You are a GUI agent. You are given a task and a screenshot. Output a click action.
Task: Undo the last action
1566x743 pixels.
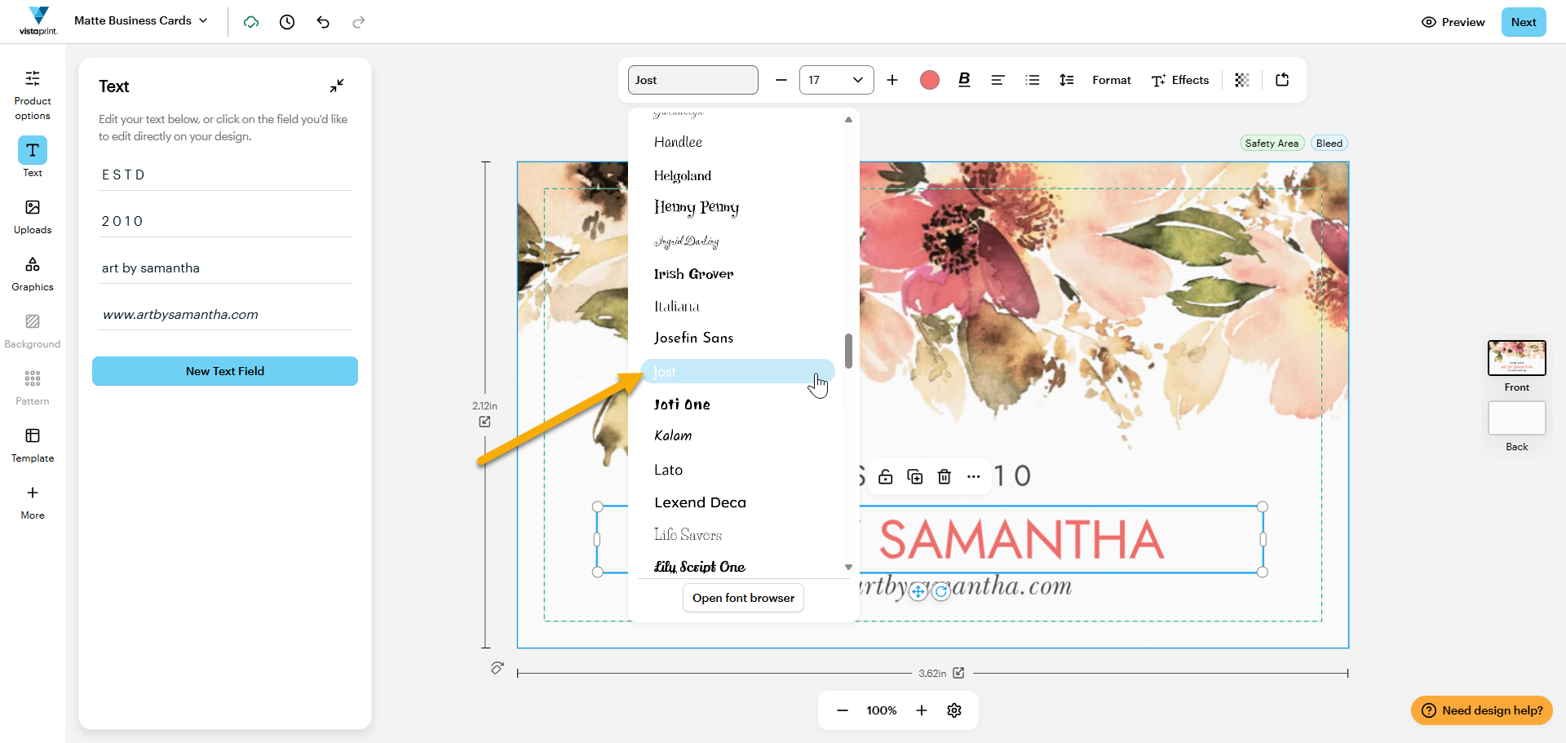(323, 22)
